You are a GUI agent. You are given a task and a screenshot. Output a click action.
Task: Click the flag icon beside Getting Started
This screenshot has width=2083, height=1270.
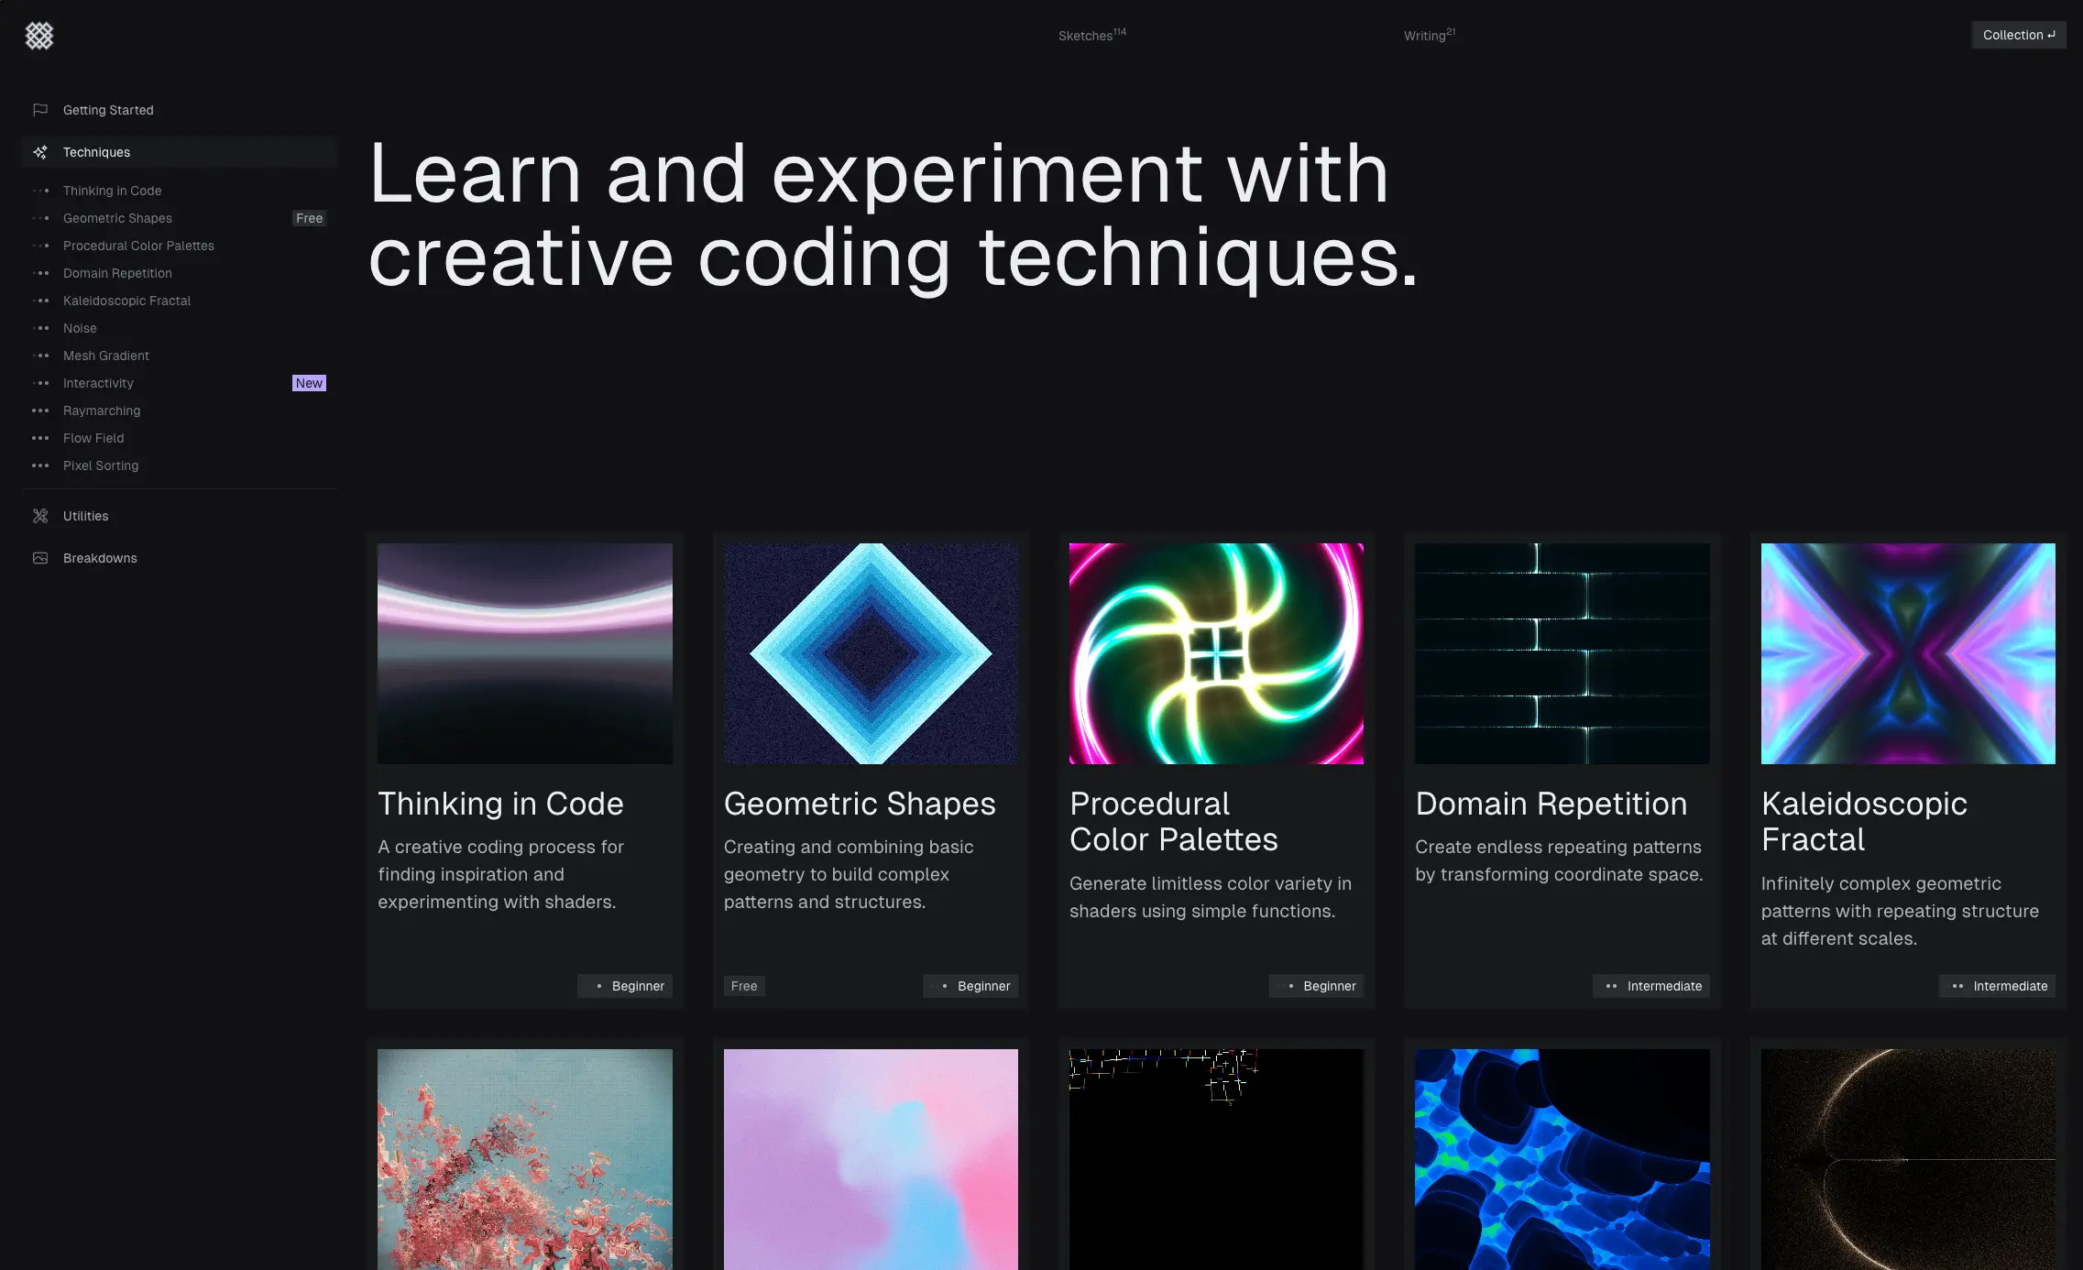(40, 110)
